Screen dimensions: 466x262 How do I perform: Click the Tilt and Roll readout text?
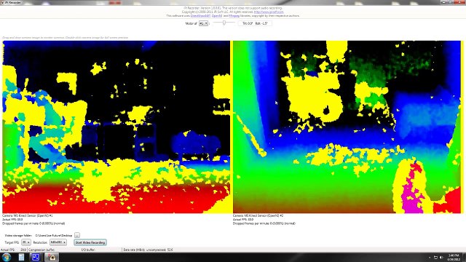[x=255, y=23]
